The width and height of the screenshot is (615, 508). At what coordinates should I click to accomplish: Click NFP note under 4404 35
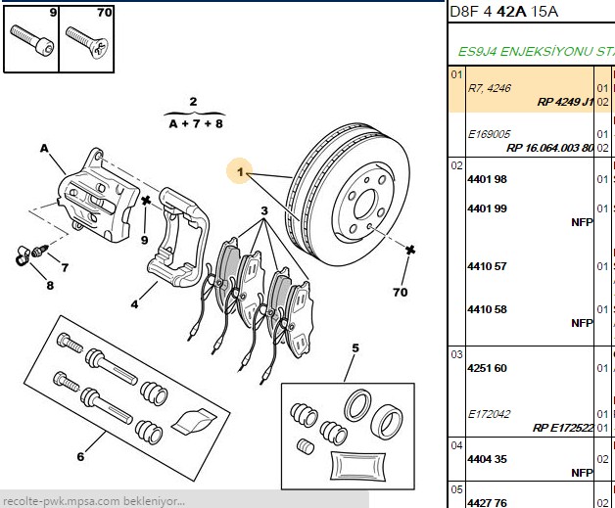(582, 473)
